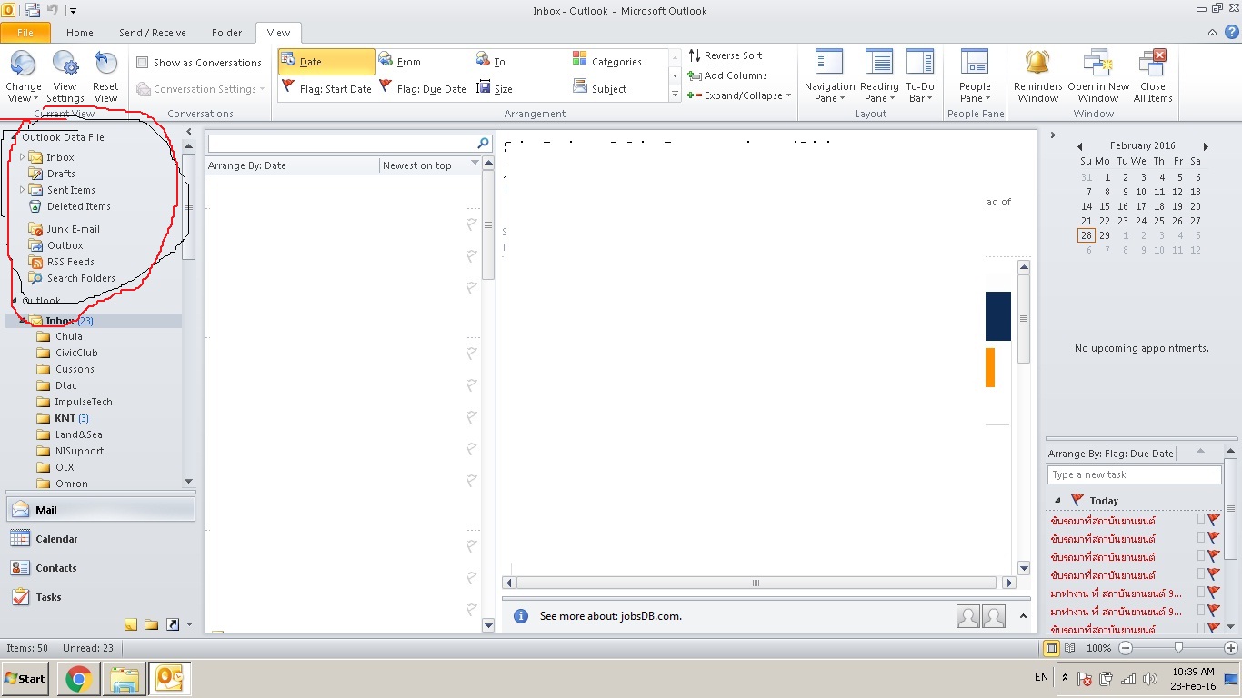Screen dimensions: 1242x698
Task: Open the Navigation Pane dropdown
Action: 829,98
